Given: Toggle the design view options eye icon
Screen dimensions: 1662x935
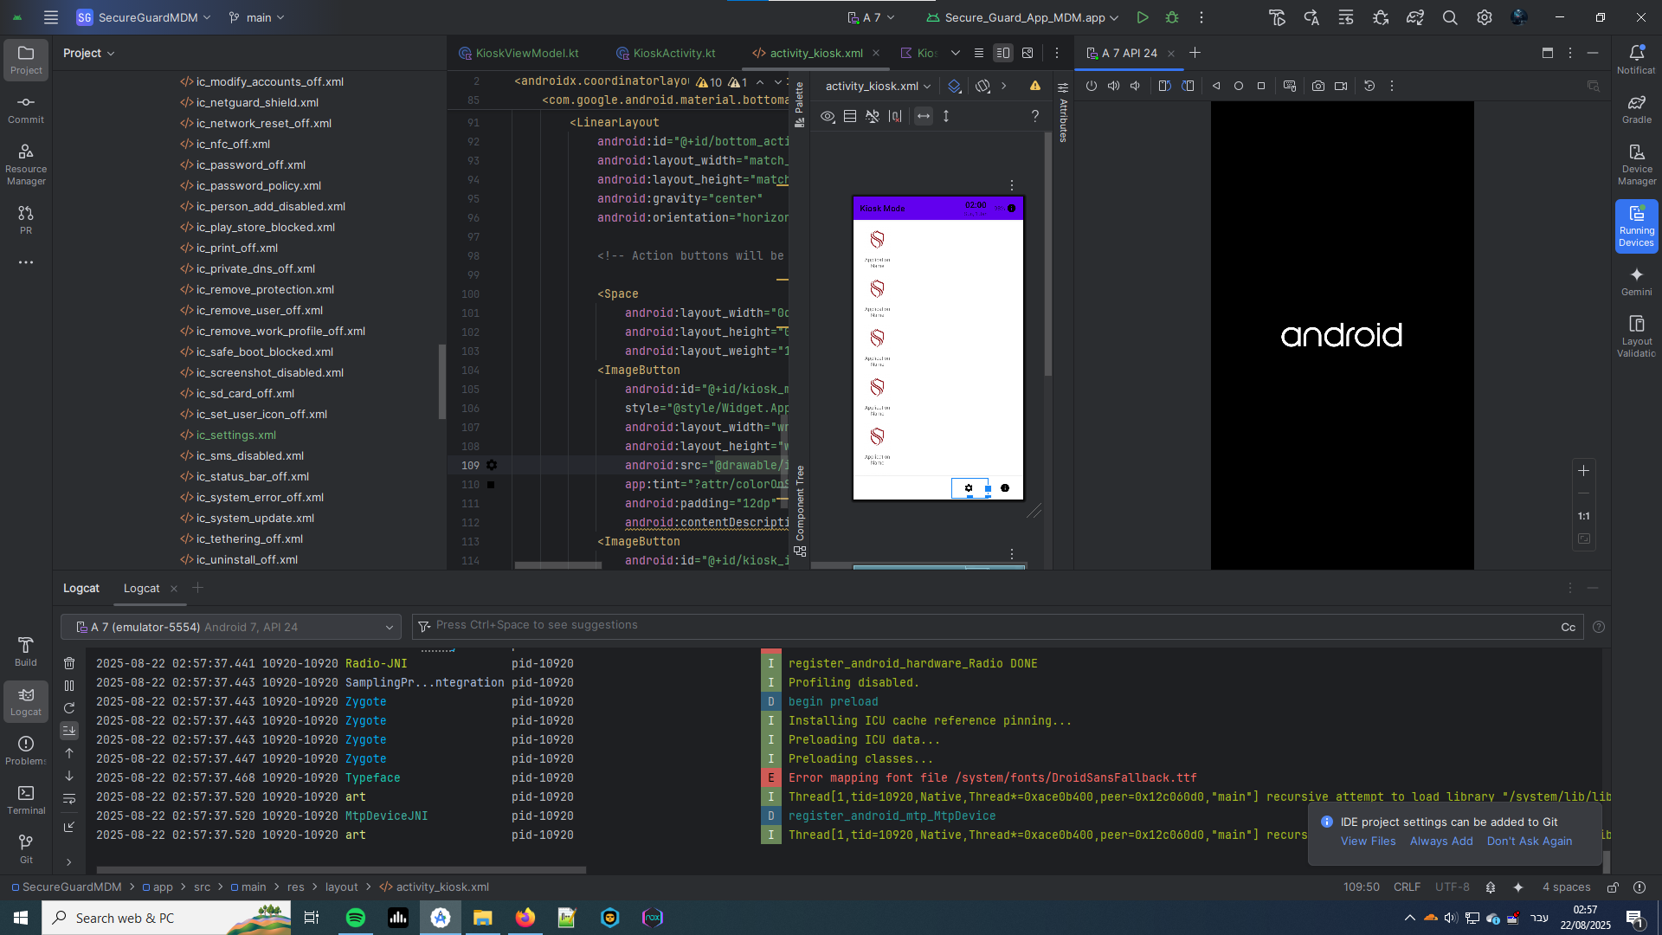Looking at the screenshot, I should 828,116.
